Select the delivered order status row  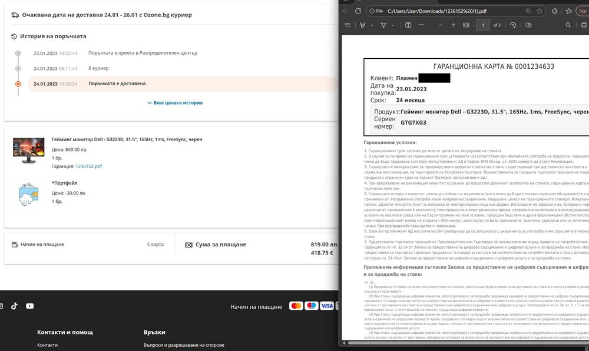tap(183, 83)
